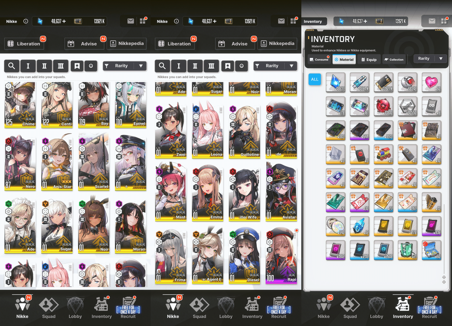
Task: Open the mail icon on the Inventory screen
Action: (x=432, y=21)
